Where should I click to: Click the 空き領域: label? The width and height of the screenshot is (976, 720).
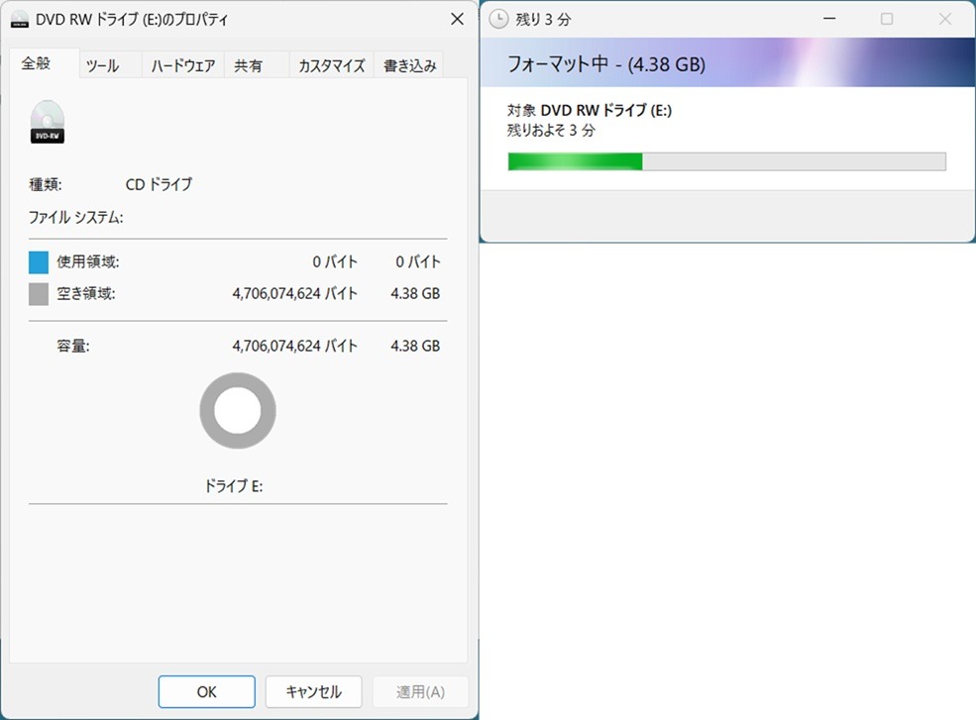point(86,293)
